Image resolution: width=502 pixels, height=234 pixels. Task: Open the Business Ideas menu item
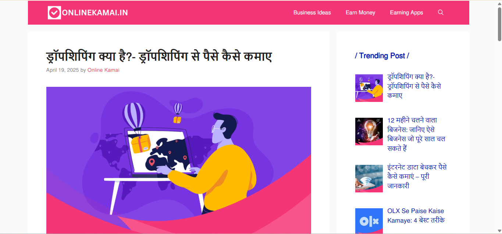(312, 13)
